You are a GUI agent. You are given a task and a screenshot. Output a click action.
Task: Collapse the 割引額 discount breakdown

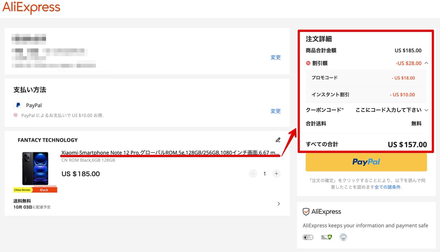click(426, 63)
